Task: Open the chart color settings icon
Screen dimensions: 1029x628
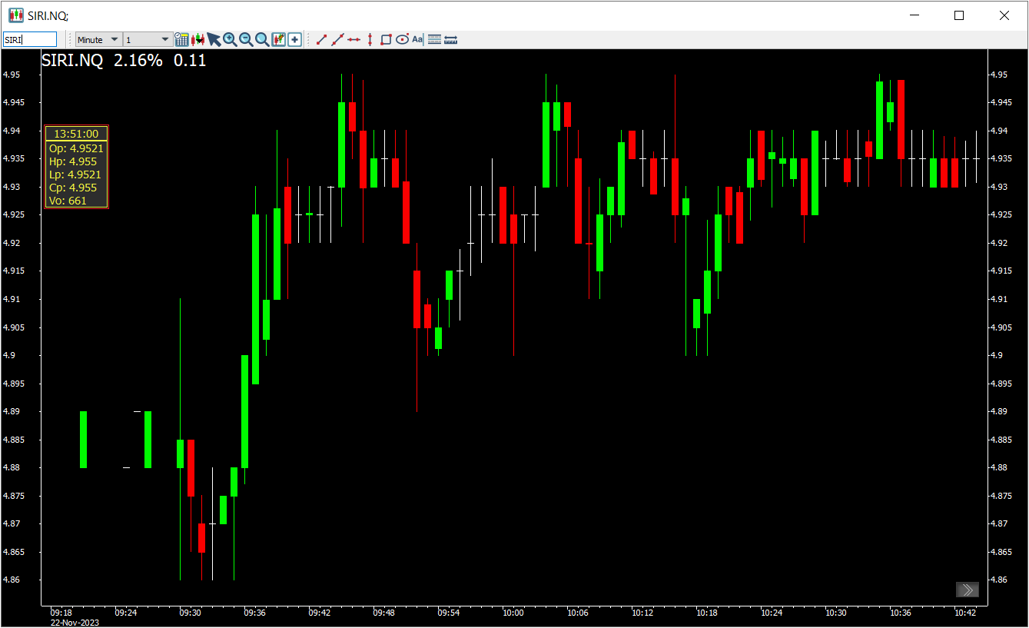Action: click(x=278, y=39)
